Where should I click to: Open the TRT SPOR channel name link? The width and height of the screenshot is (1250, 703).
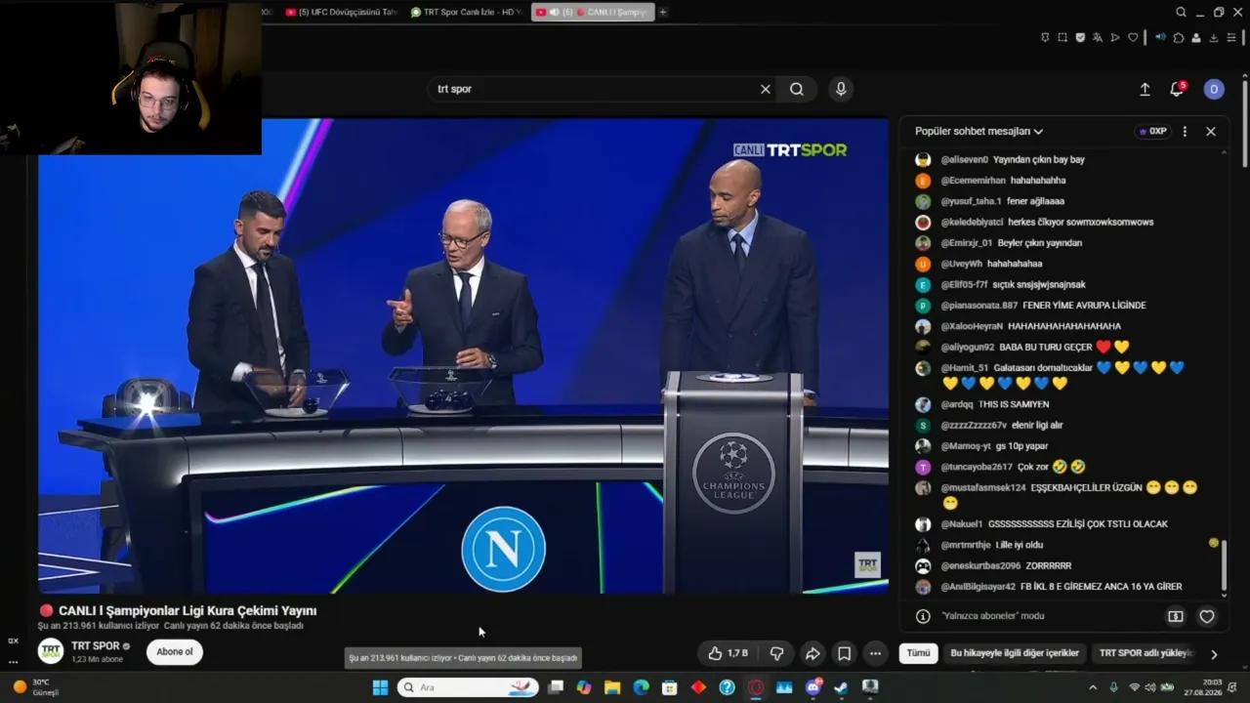point(96,645)
